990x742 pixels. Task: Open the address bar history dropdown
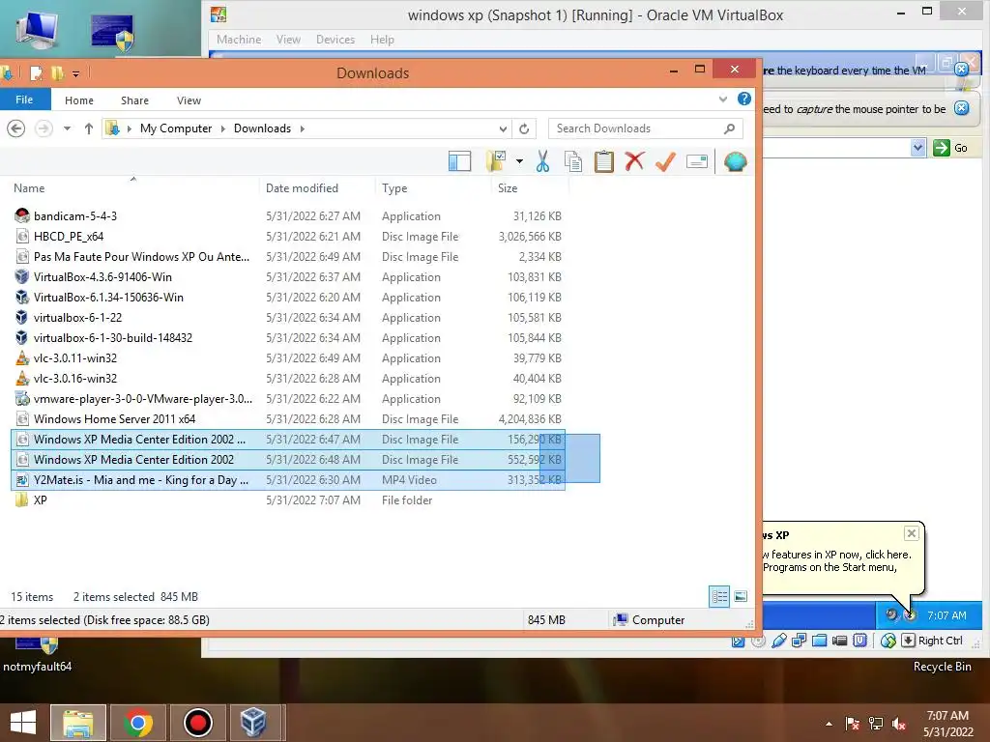pyautogui.click(x=503, y=128)
